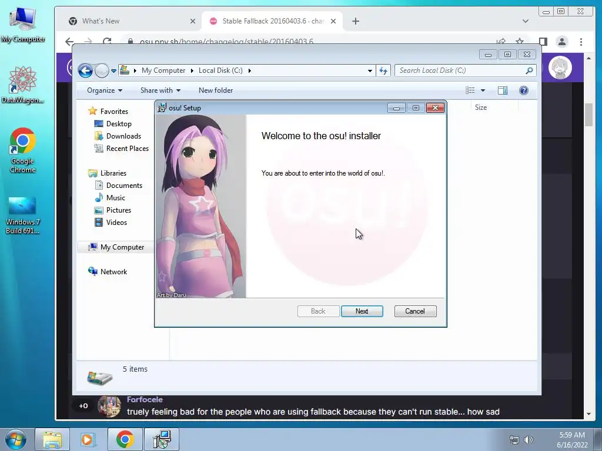
Task: Toggle Chrome side panel icon
Action: [543, 42]
